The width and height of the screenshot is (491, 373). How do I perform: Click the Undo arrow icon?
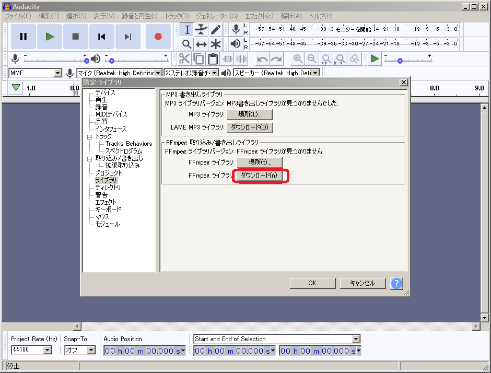coord(262,59)
